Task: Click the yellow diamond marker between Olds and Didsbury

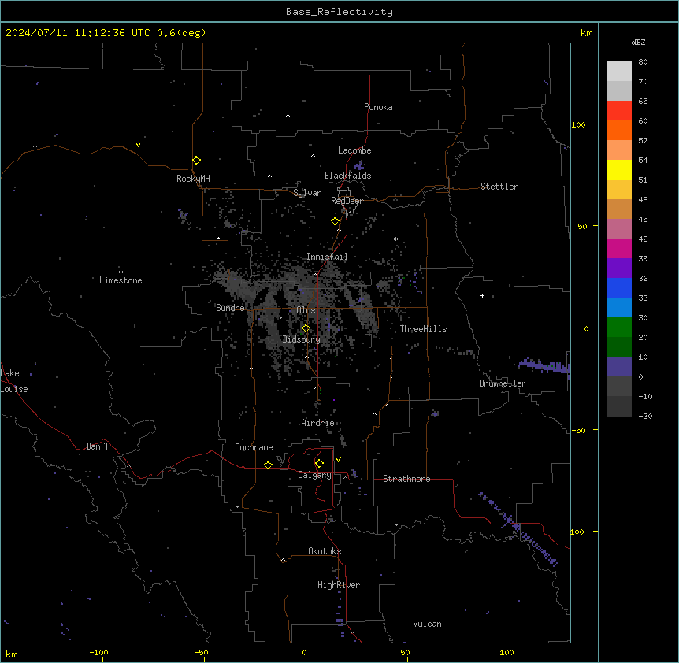Action: (x=306, y=328)
